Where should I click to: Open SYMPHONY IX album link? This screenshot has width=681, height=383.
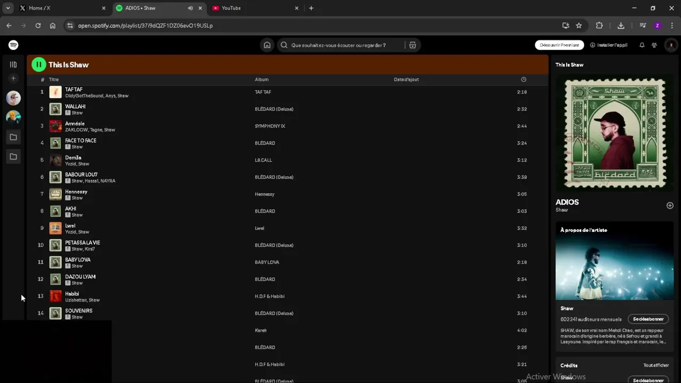point(270,126)
